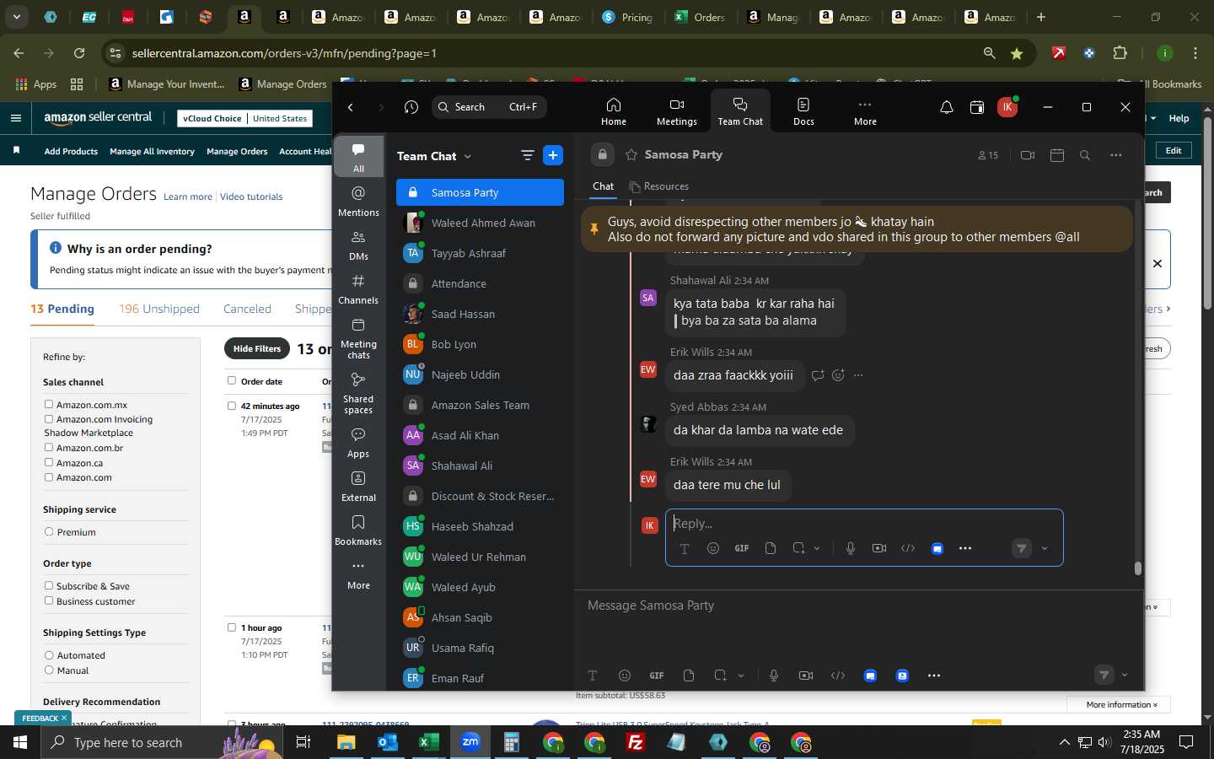1214x759 pixels.
Task: Select the Manual shipping settings radio
Action: (49, 670)
